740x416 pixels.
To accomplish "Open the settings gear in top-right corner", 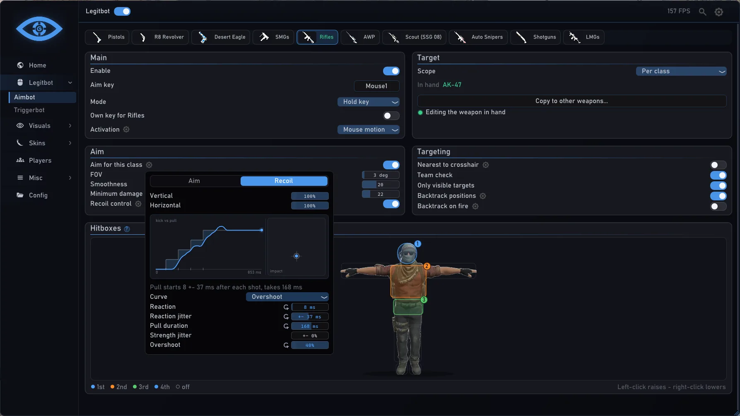I will tap(719, 12).
